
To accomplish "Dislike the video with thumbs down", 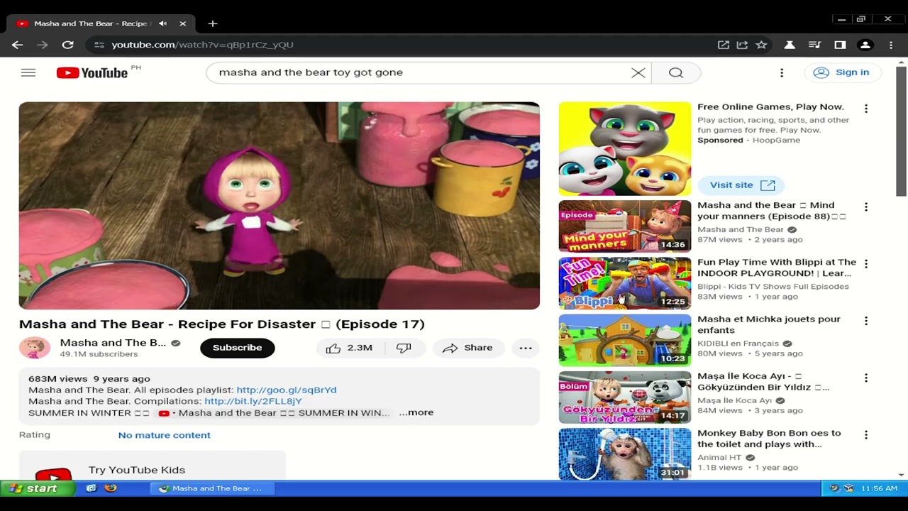I will tap(404, 348).
